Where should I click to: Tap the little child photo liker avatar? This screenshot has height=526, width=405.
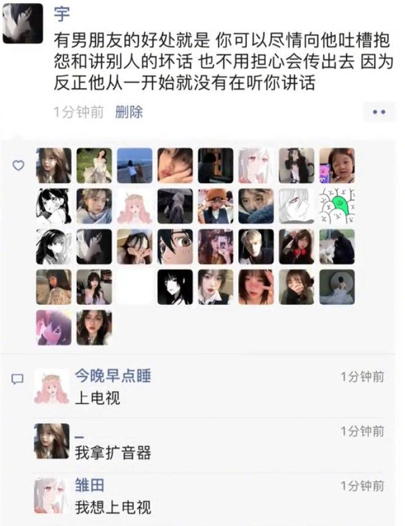click(337, 166)
